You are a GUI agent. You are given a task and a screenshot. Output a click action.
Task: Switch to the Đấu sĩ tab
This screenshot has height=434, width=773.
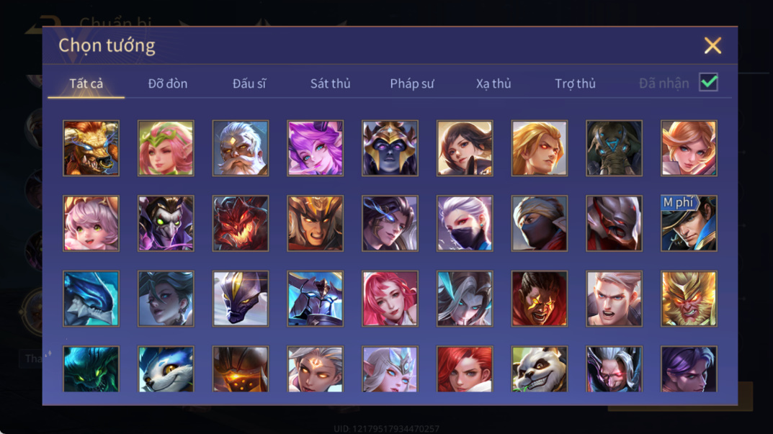coord(249,83)
